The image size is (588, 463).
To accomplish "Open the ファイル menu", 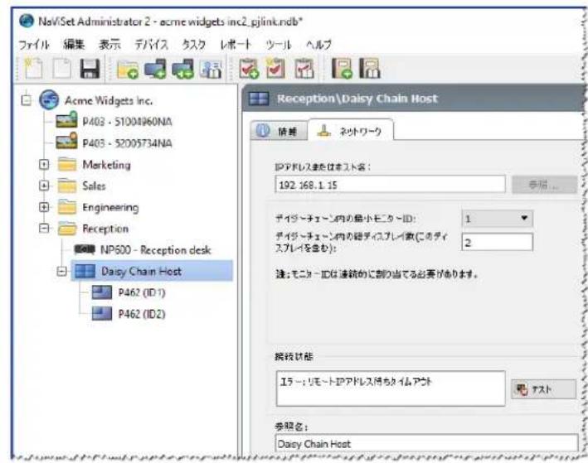I will (x=34, y=45).
